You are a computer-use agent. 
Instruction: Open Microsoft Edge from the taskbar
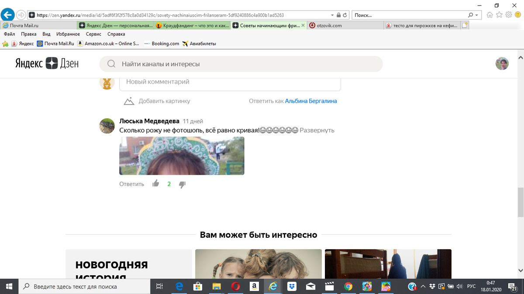pyautogui.click(x=179, y=286)
